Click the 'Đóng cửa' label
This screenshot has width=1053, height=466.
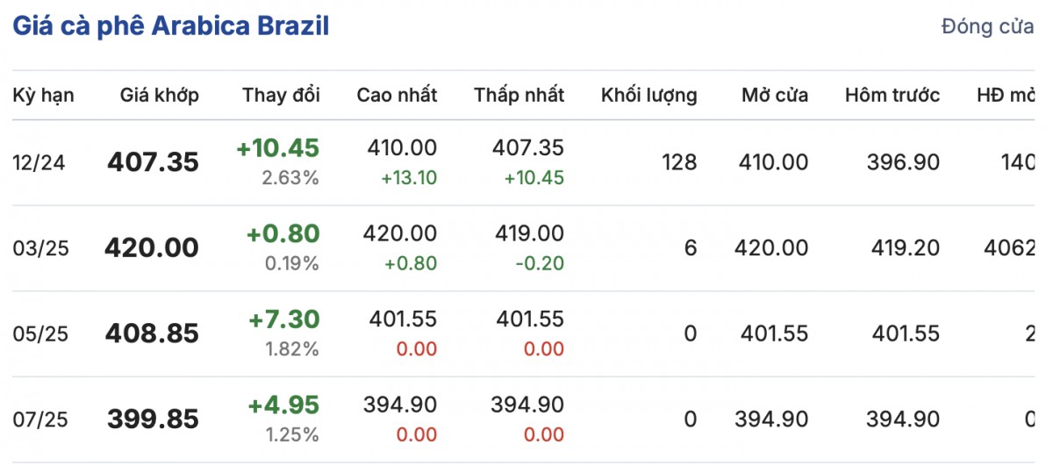pos(986,26)
